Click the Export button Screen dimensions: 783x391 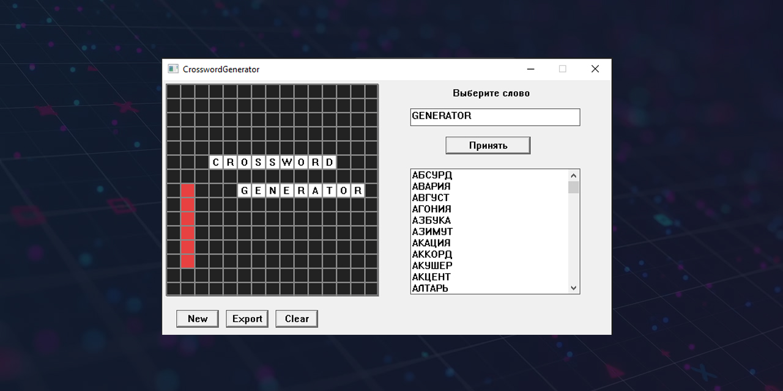[x=247, y=318]
